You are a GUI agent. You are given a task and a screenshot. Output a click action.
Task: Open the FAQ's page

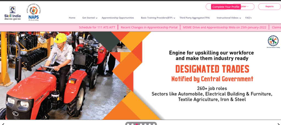tap(248, 18)
